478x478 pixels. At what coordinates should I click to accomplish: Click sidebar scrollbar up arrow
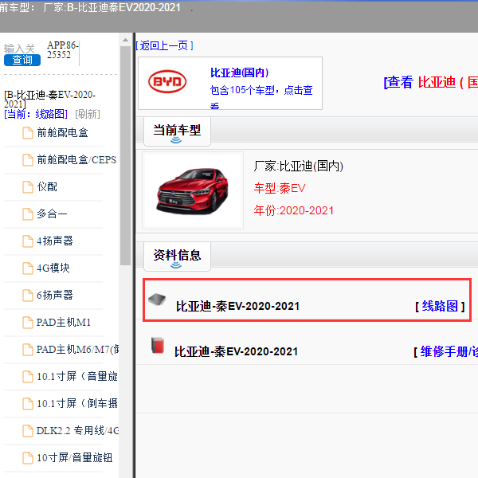pos(125,40)
